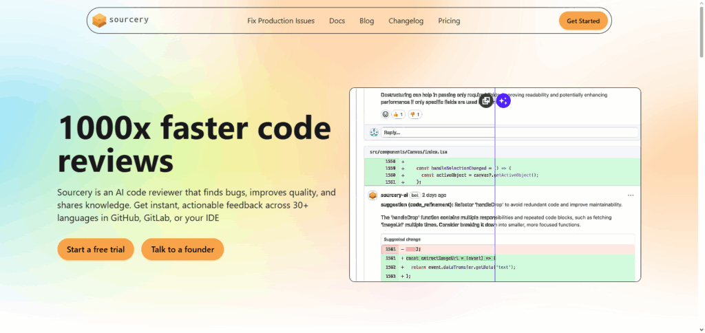Screen dimensions: 705x333
Task: Click the Talk to a founder button
Action: pyautogui.click(x=182, y=249)
